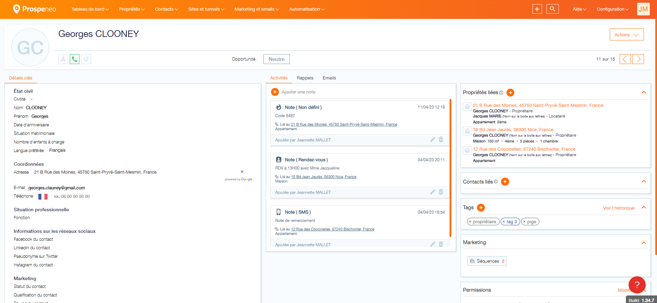
Task: Open the Configuration menu
Action: 613,9
